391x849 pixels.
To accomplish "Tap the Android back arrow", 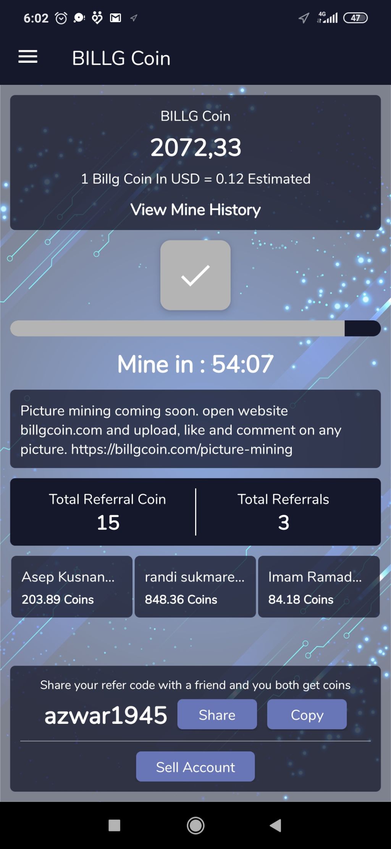I will point(276,825).
